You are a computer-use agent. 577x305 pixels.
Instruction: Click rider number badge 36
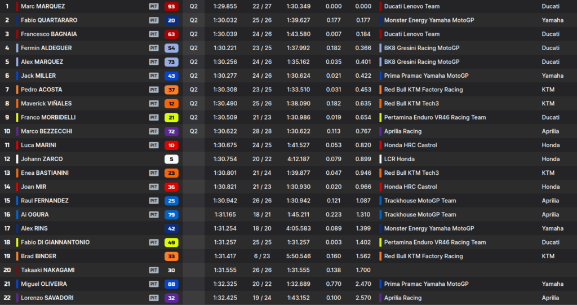(171, 187)
